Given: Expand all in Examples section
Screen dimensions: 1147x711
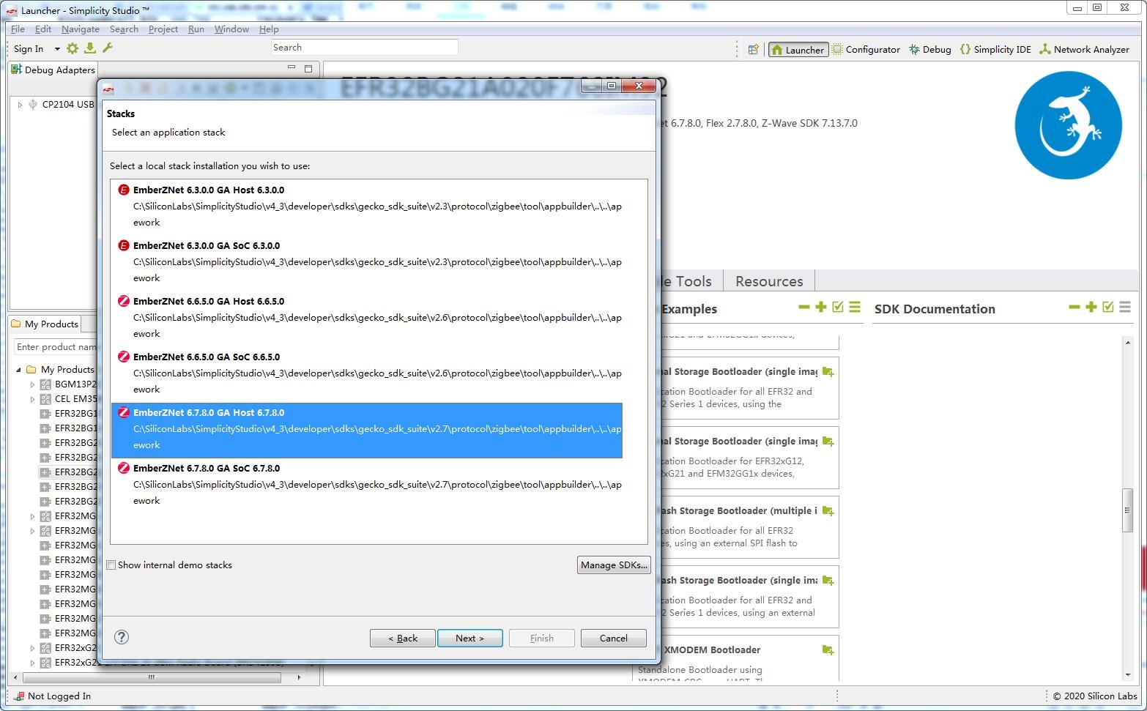Looking at the screenshot, I should click(820, 308).
